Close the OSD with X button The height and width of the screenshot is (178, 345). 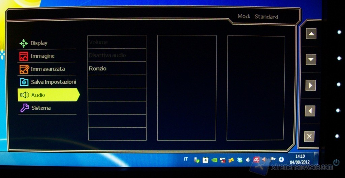(309, 136)
